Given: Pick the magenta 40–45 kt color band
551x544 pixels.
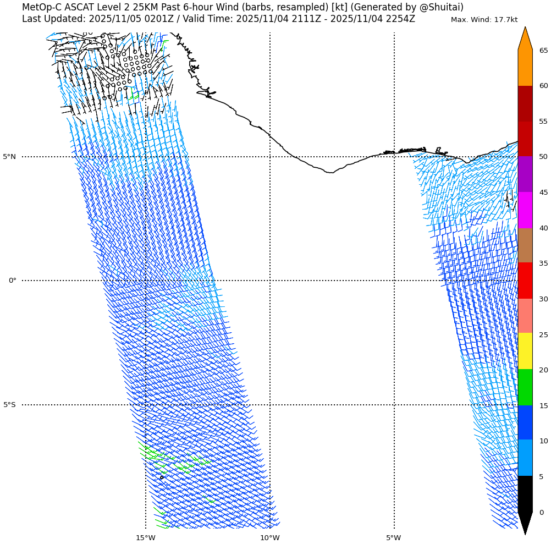Looking at the screenshot, I should click(525, 210).
